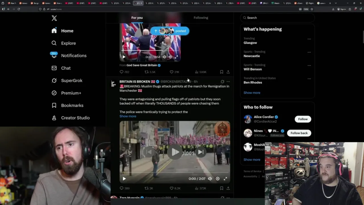Seek in the top video progress bar
This screenshot has height=205, width=364.
pos(151,51)
